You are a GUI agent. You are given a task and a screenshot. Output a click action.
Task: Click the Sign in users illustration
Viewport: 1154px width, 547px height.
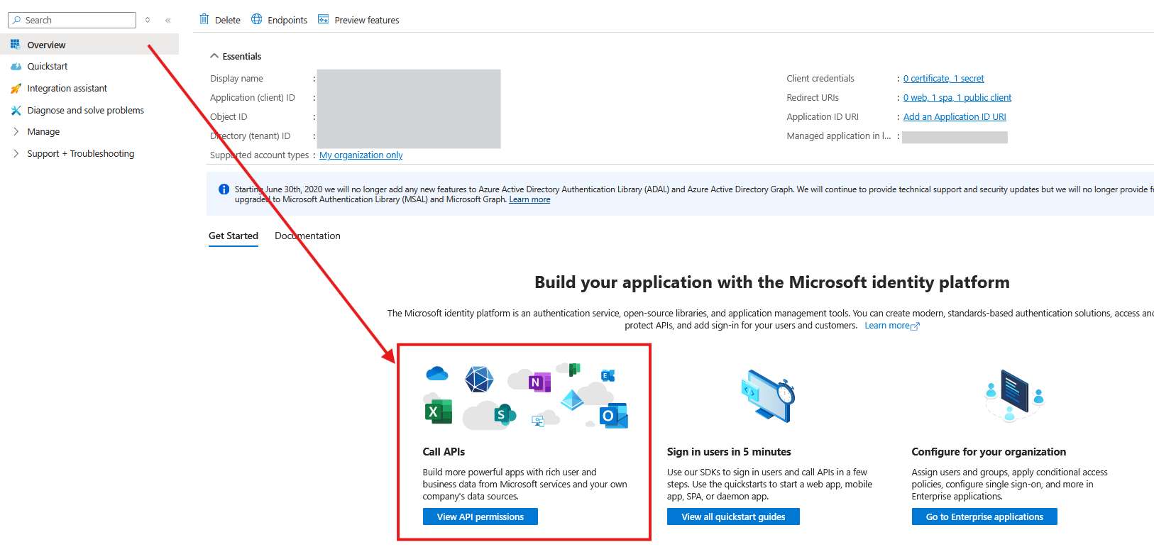click(767, 397)
